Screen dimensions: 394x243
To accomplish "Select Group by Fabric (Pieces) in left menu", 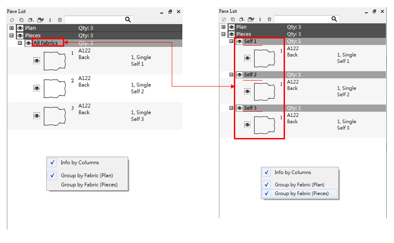I will point(89,185).
